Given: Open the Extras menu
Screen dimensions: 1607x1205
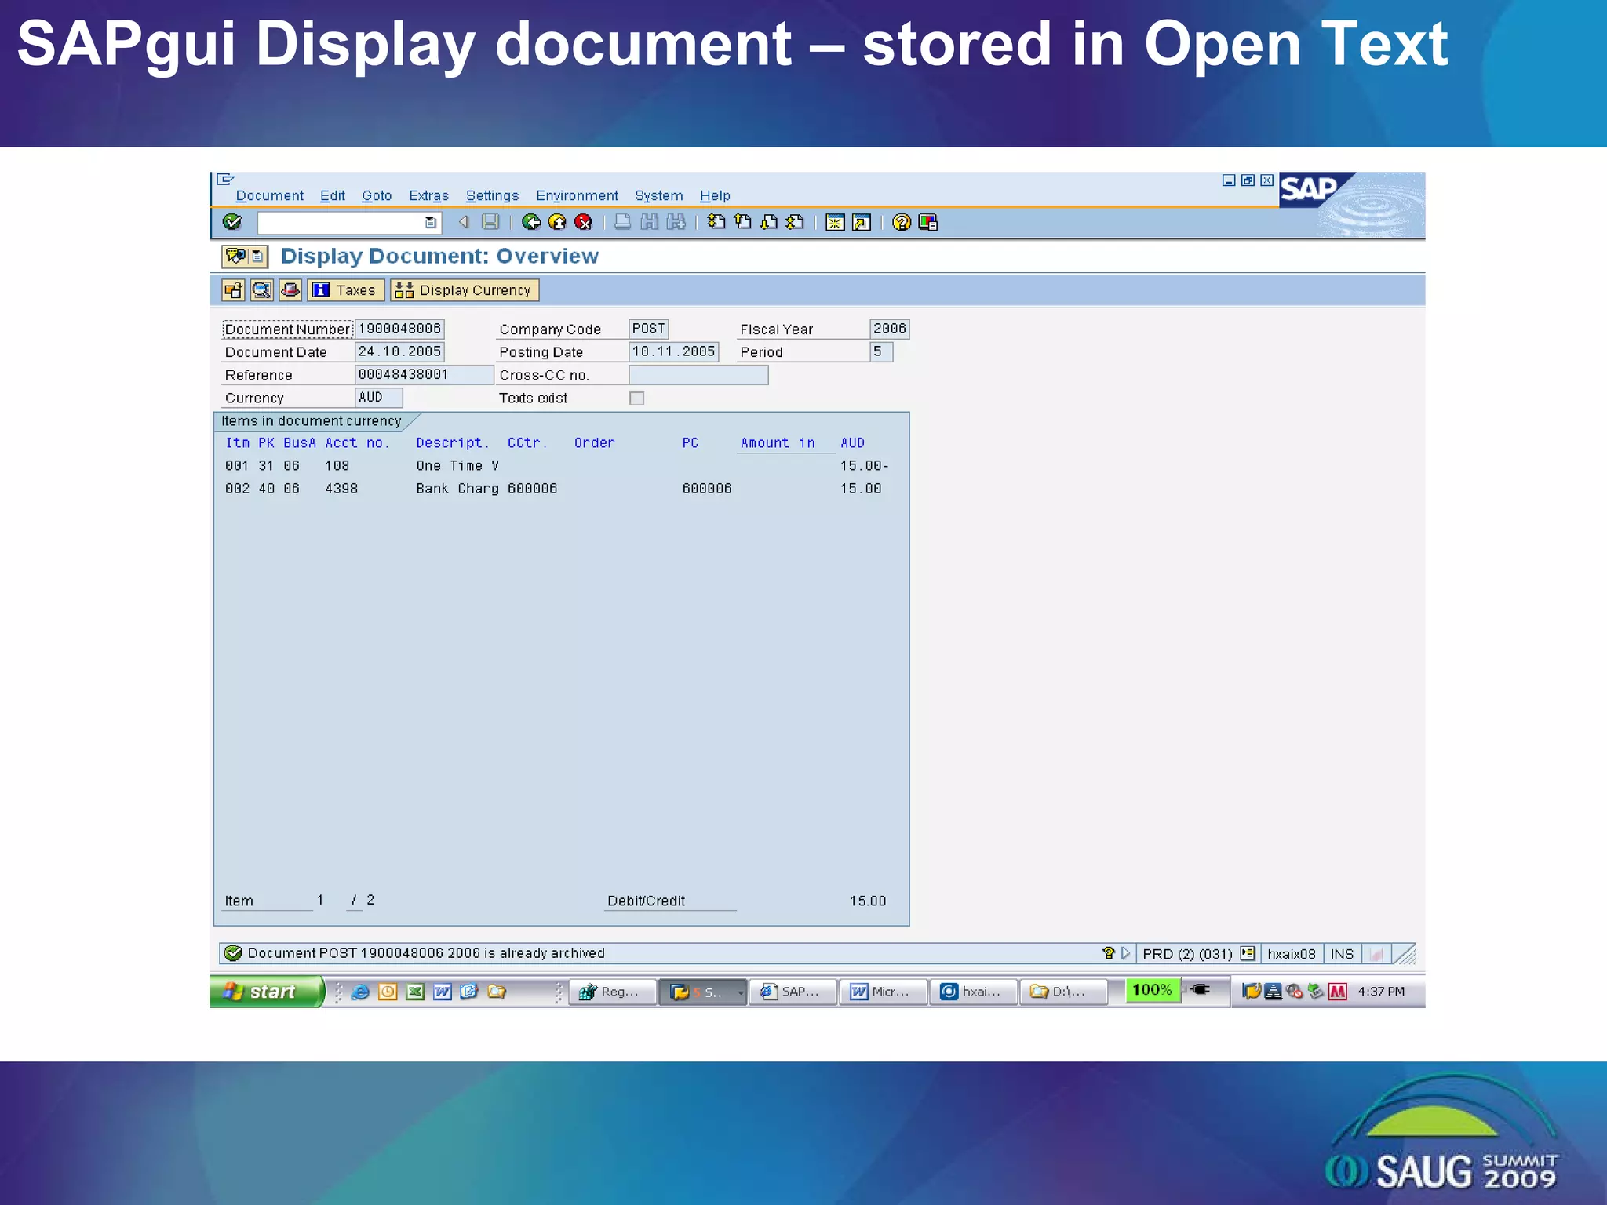Looking at the screenshot, I should click(x=428, y=195).
